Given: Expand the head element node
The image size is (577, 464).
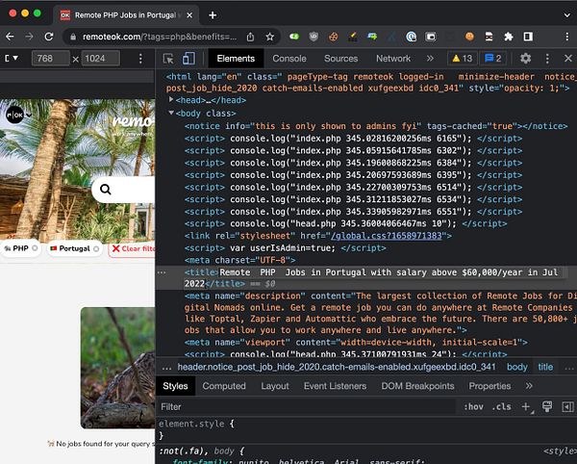Looking at the screenshot, I should pos(173,99).
